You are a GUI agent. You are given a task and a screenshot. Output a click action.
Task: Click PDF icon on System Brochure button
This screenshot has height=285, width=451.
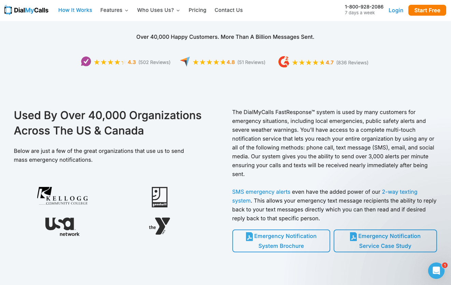coord(249,236)
